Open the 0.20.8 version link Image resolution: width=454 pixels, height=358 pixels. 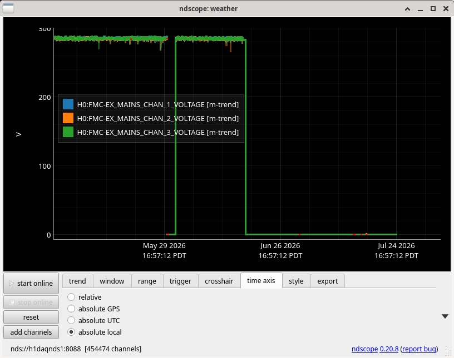pos(389,349)
